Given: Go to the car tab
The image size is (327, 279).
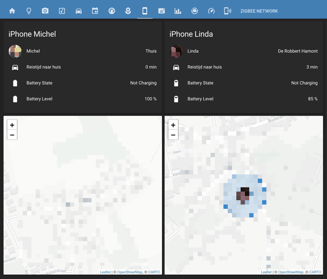Looking at the screenshot, I should pos(79,11).
